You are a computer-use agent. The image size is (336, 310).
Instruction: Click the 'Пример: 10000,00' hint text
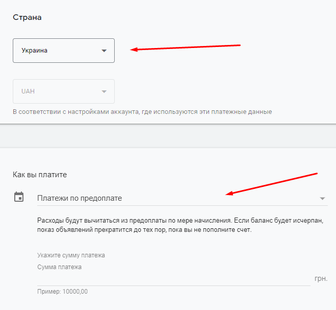tap(63, 292)
